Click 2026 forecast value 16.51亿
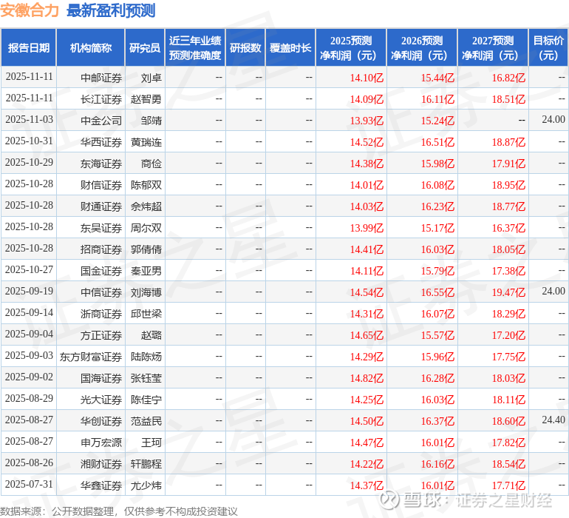Viewport: 569px width, 518px height. (437, 142)
